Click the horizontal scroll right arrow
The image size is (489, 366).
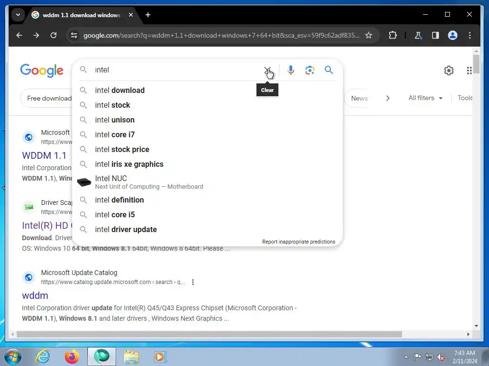click(x=468, y=334)
